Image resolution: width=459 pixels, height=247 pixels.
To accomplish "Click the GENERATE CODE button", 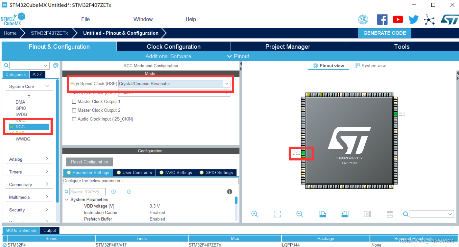I will pos(384,33).
